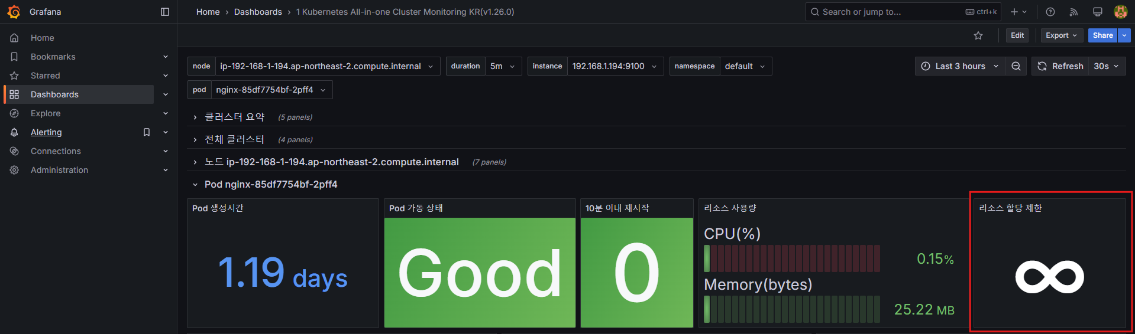Image resolution: width=1135 pixels, height=334 pixels.
Task: Click the plus new item icon
Action: [1018, 12]
